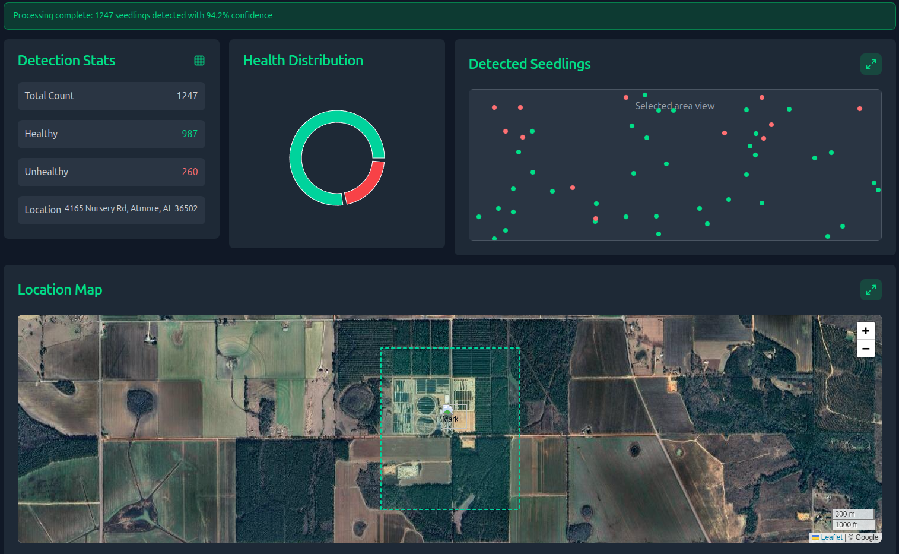Click the Healthy 987 stat row

(x=111, y=134)
